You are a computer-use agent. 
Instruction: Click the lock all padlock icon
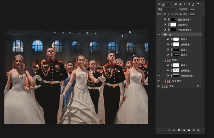tap(180, 14)
